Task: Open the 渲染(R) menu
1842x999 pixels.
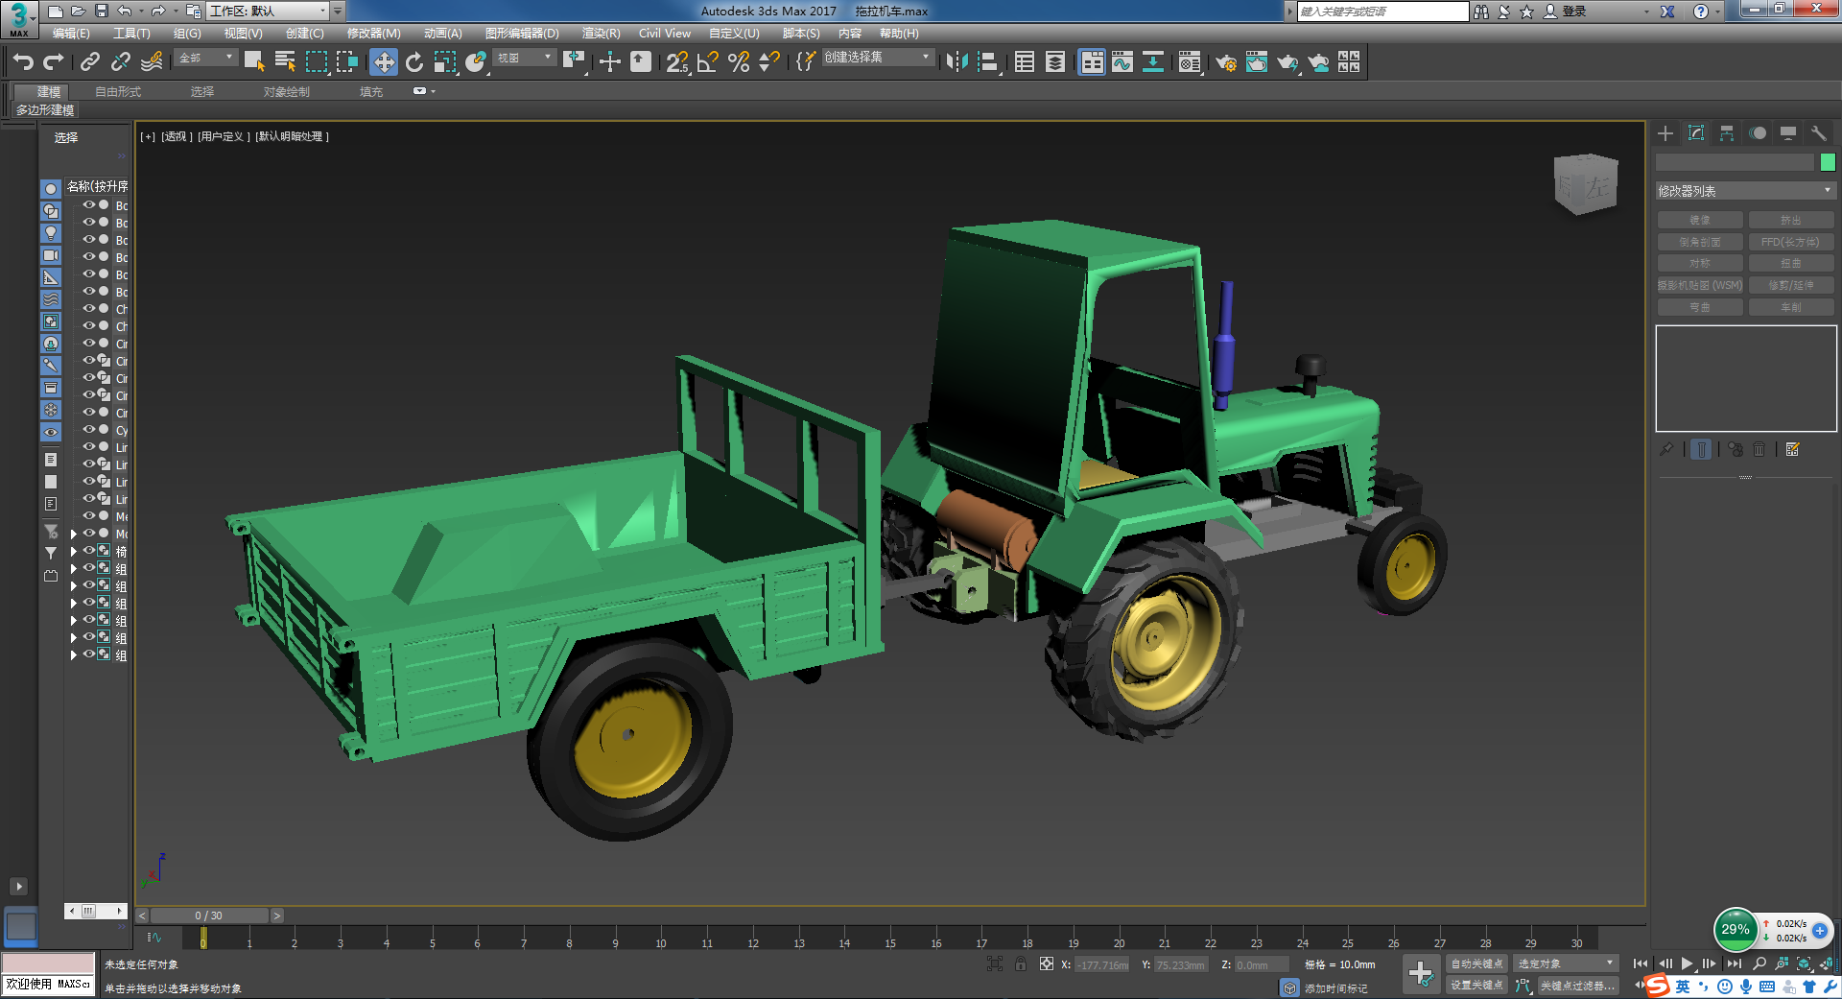Action: pyautogui.click(x=601, y=34)
